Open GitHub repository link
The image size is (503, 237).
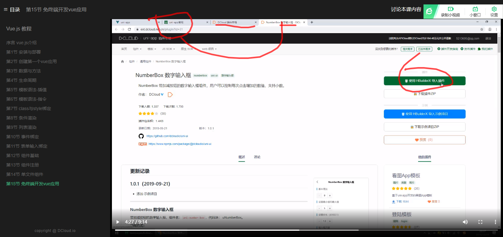click(167, 136)
